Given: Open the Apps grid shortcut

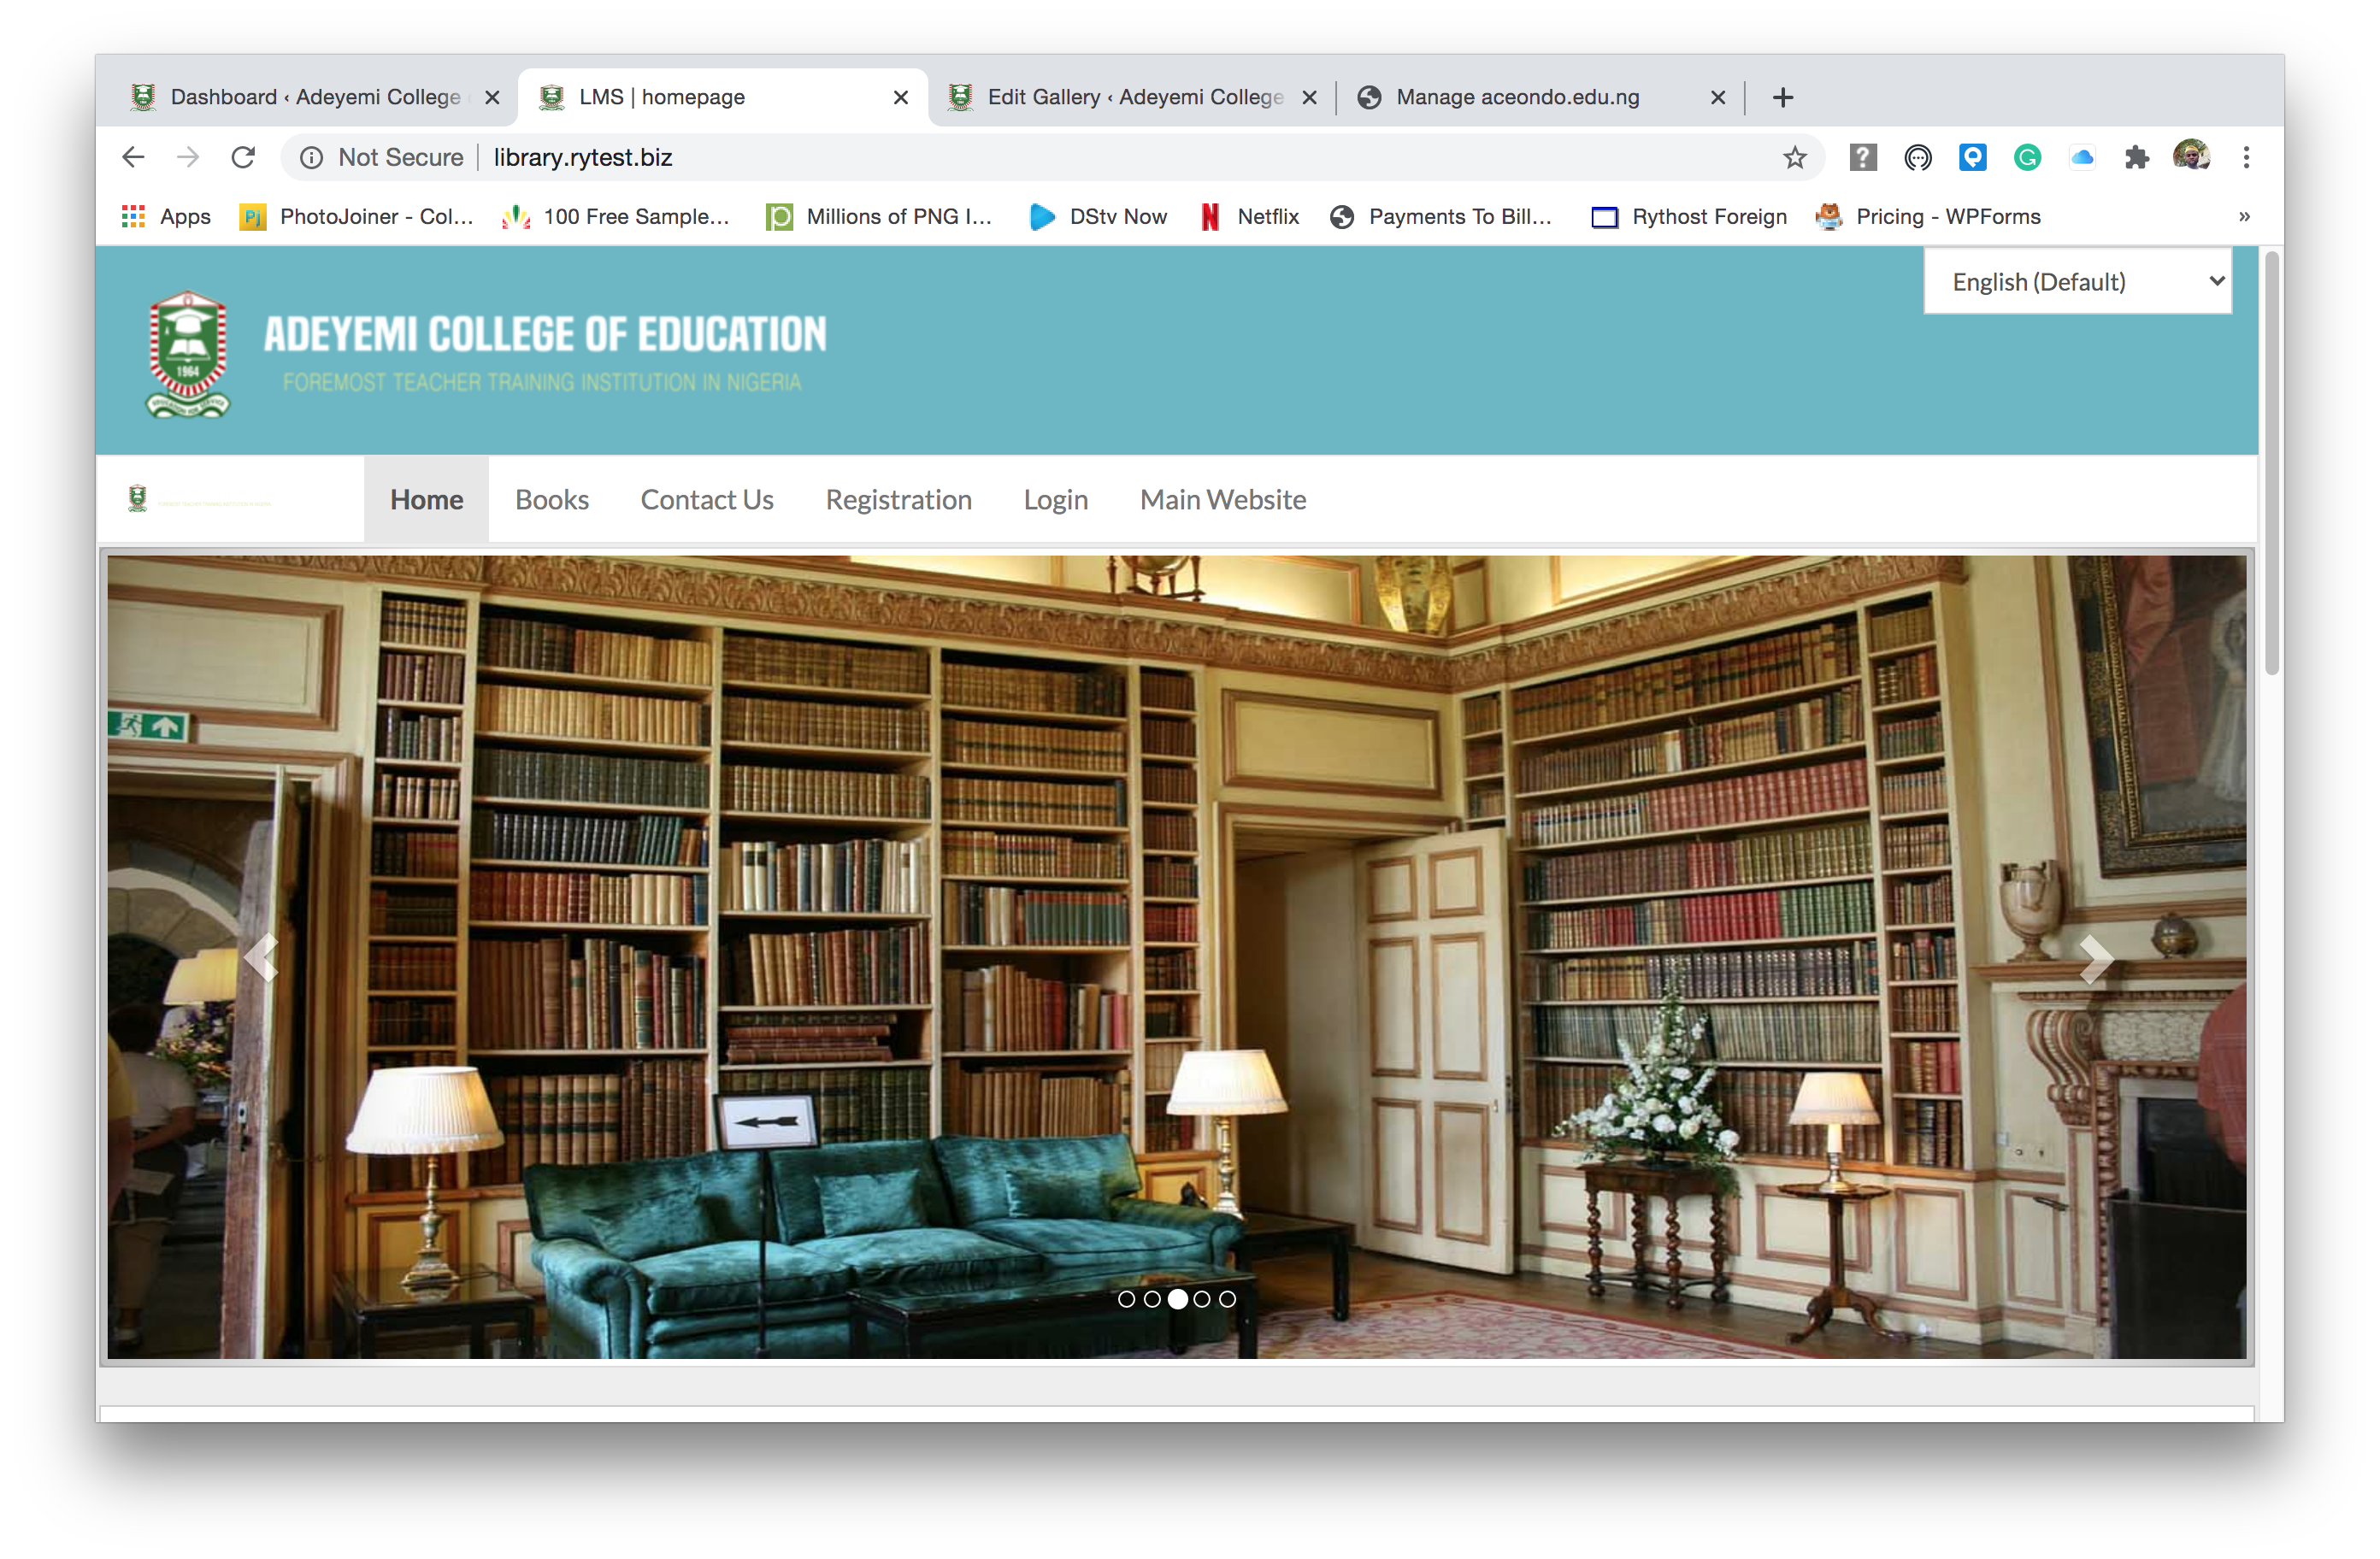Looking at the screenshot, I should coord(166,216).
